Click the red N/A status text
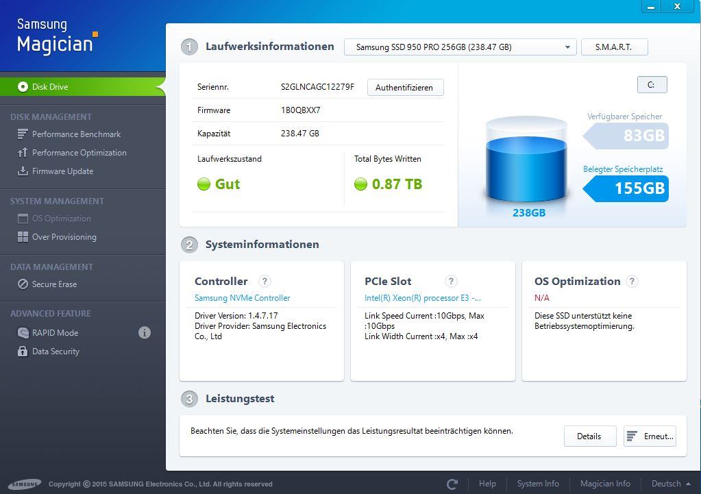The width and height of the screenshot is (701, 494). 542,298
